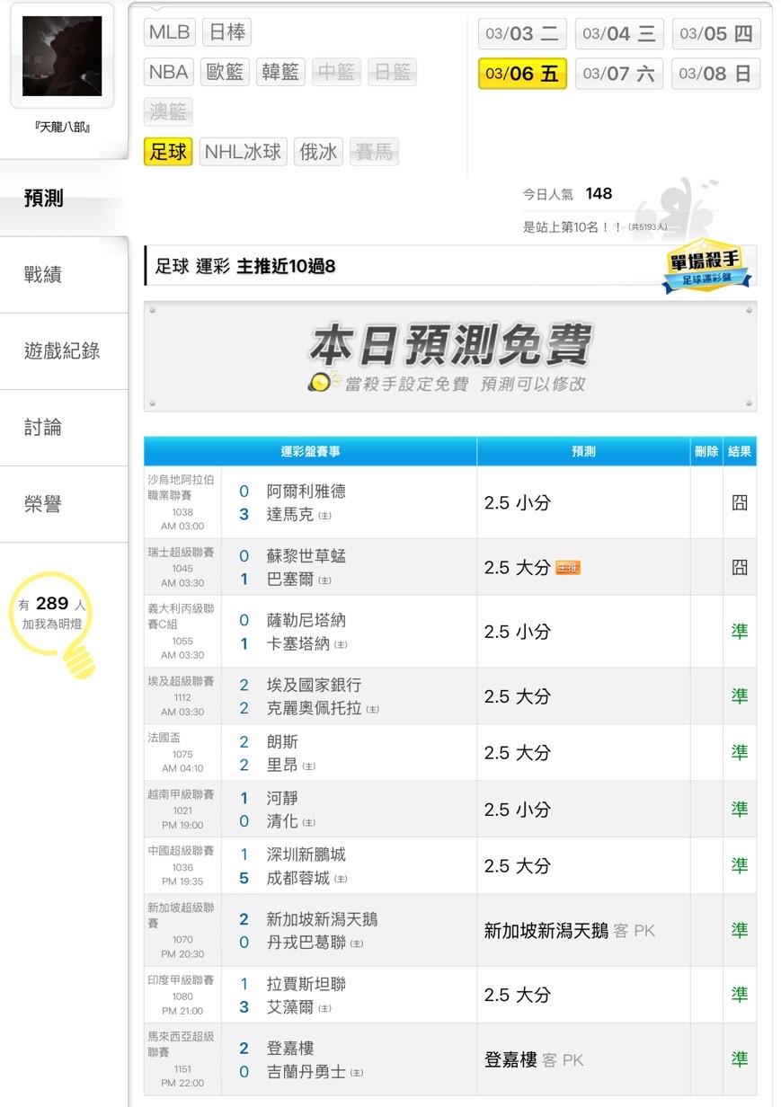Click team name 成都蓉城

coord(298,878)
